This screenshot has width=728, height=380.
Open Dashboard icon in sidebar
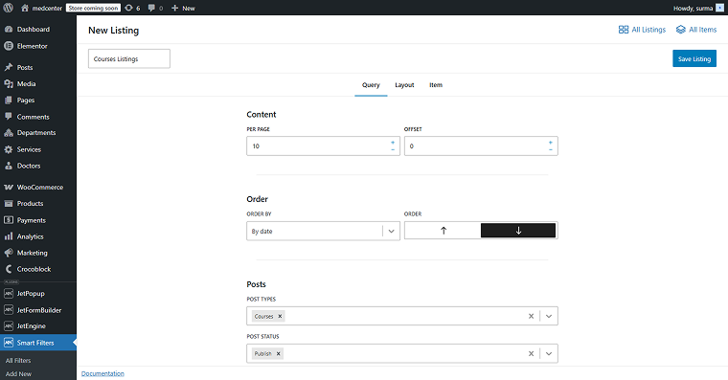9,30
